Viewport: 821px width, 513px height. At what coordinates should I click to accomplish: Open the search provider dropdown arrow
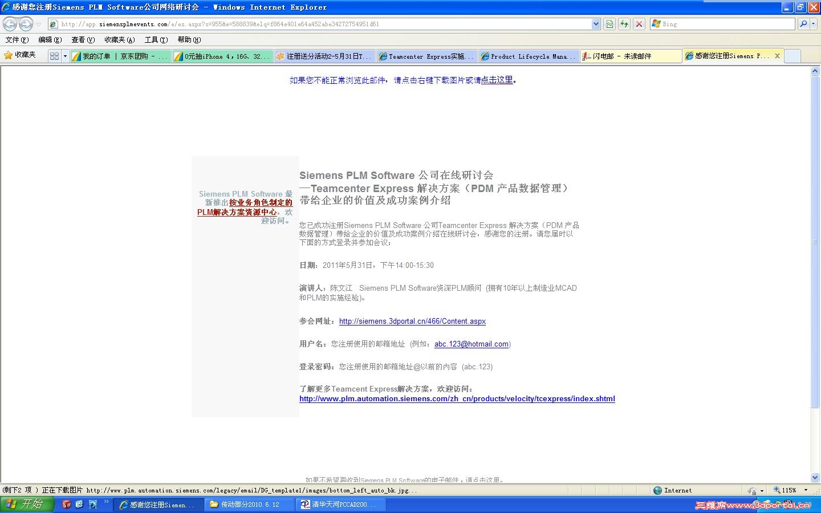click(814, 24)
